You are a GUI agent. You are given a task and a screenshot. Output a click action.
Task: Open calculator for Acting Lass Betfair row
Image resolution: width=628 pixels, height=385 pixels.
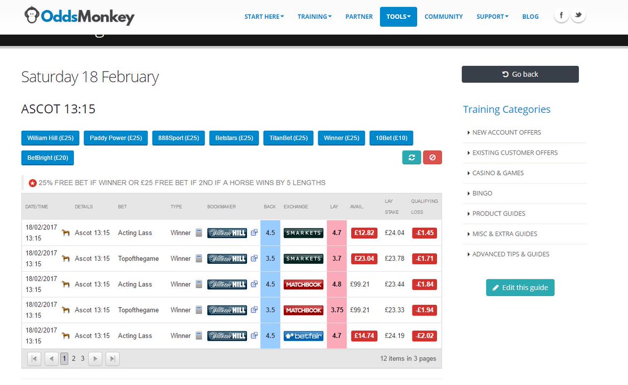point(199,335)
